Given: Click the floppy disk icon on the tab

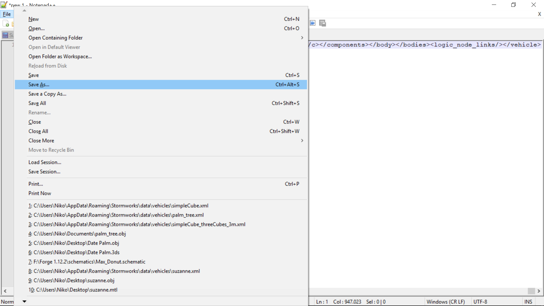Looking at the screenshot, I should click(x=5, y=35).
